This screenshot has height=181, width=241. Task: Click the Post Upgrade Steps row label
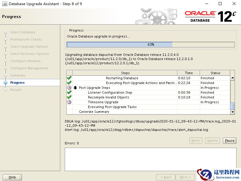(x=95, y=88)
